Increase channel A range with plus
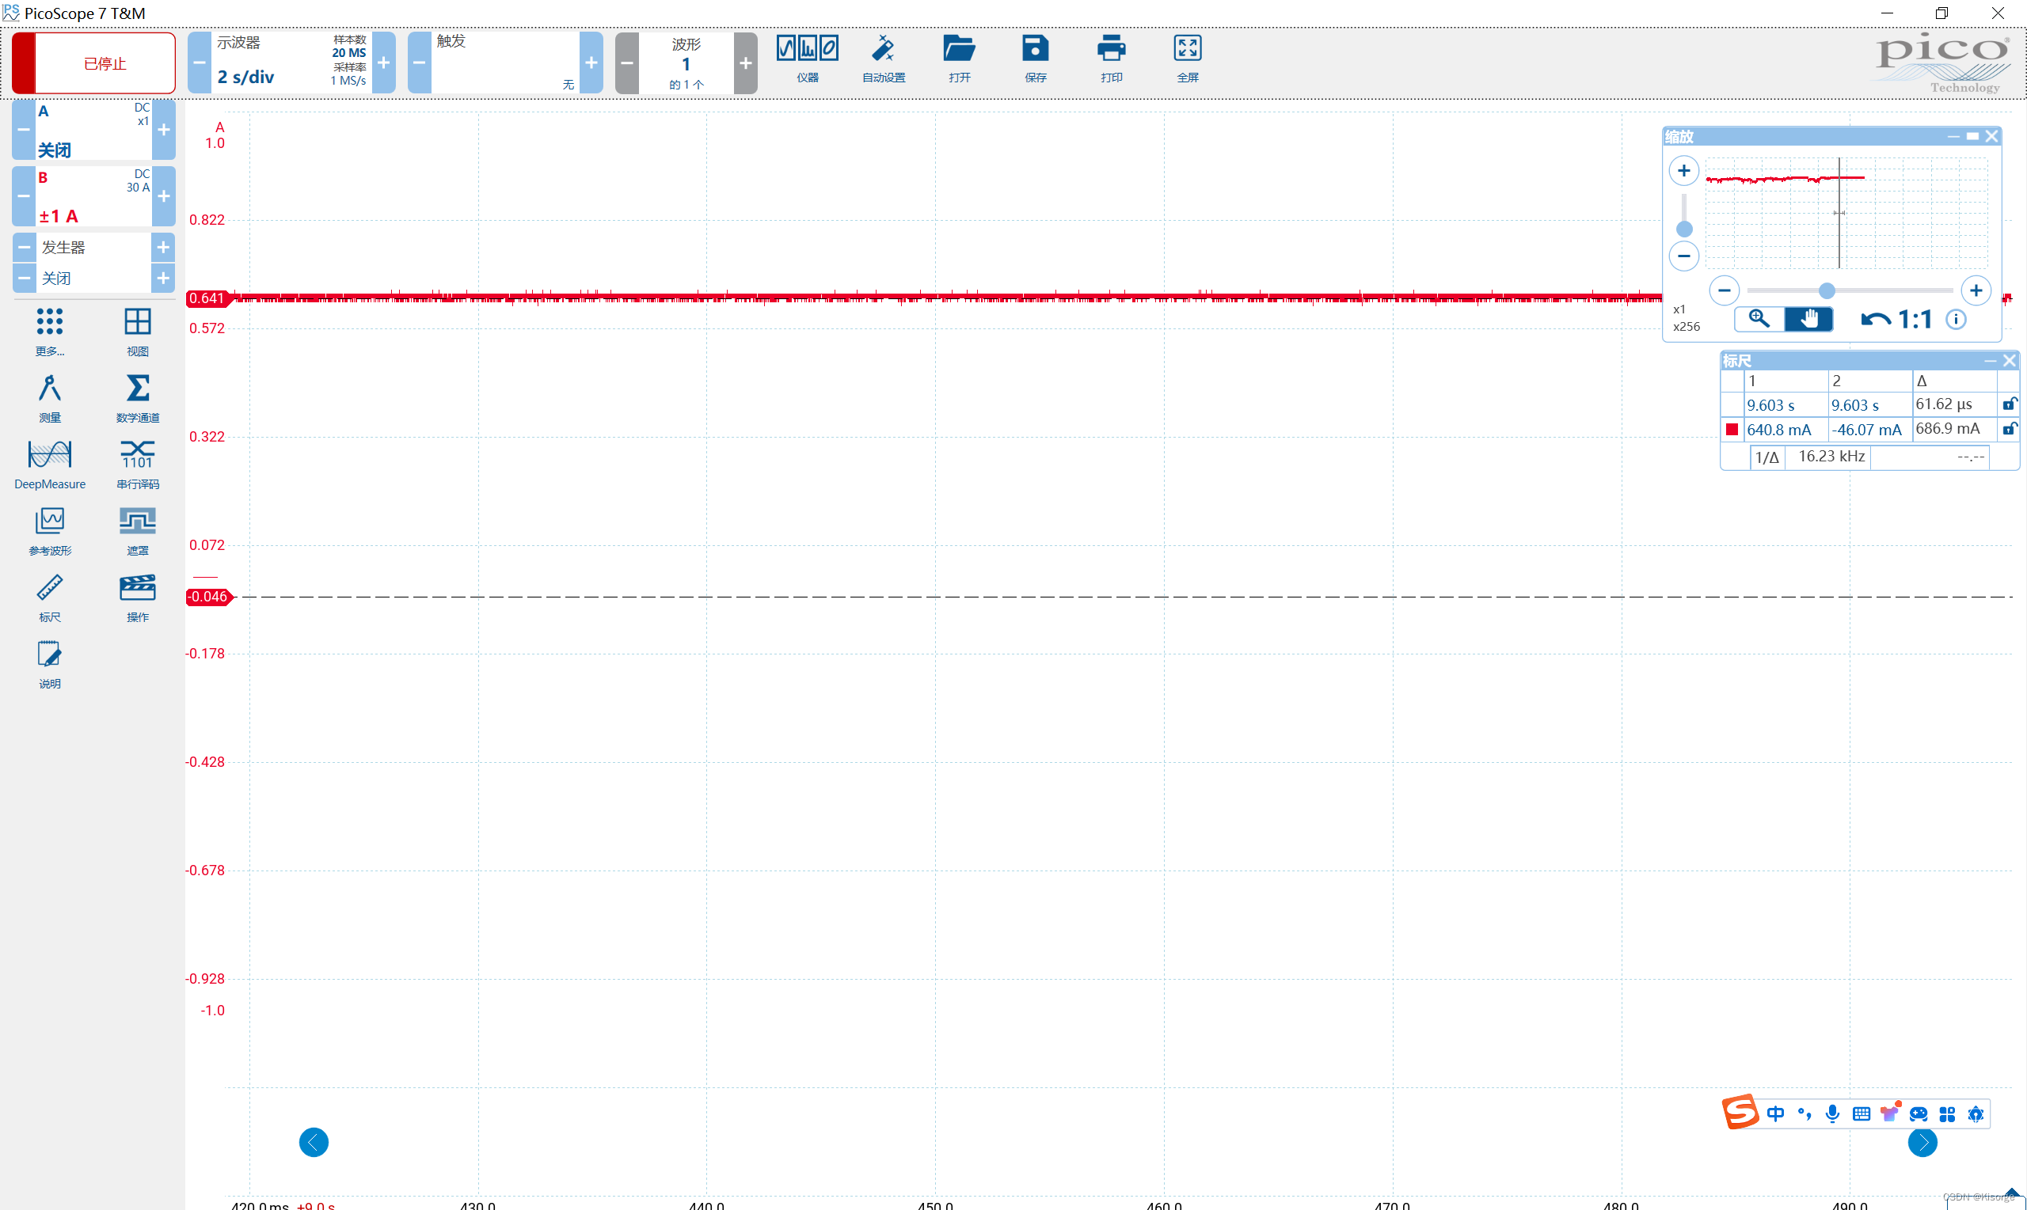The width and height of the screenshot is (2027, 1210). pos(164,130)
